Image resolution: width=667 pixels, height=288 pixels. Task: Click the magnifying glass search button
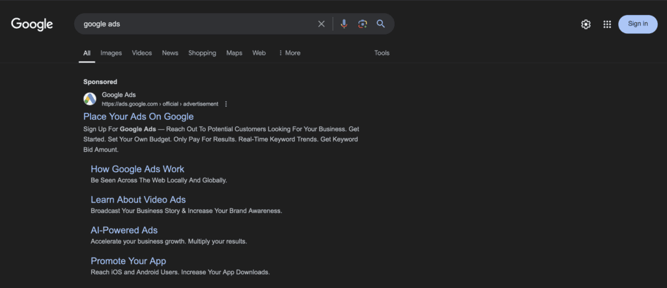(x=381, y=24)
